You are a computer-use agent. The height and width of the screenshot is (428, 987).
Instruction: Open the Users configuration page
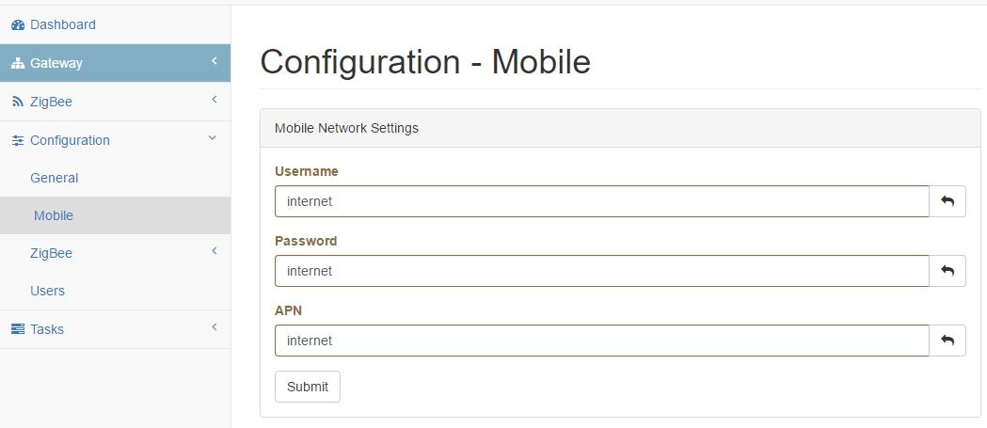coord(48,291)
